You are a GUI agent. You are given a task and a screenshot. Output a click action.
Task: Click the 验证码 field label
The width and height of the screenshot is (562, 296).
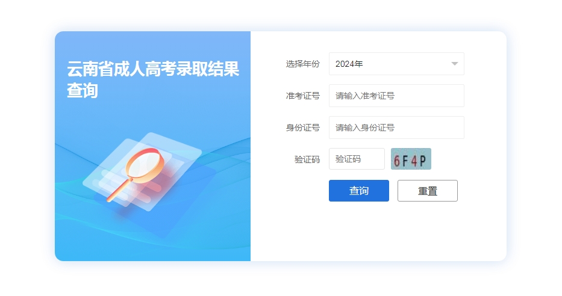point(307,159)
